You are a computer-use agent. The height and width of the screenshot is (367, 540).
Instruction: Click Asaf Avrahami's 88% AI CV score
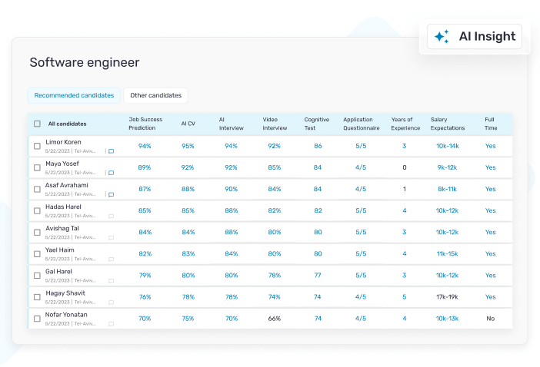tap(188, 189)
